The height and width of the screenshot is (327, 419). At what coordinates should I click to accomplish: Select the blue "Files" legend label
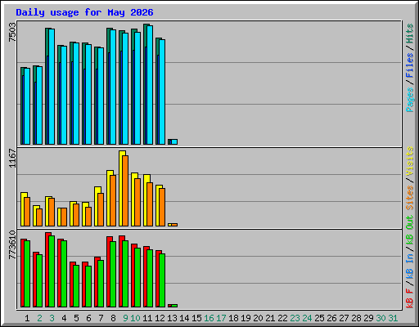point(409,65)
